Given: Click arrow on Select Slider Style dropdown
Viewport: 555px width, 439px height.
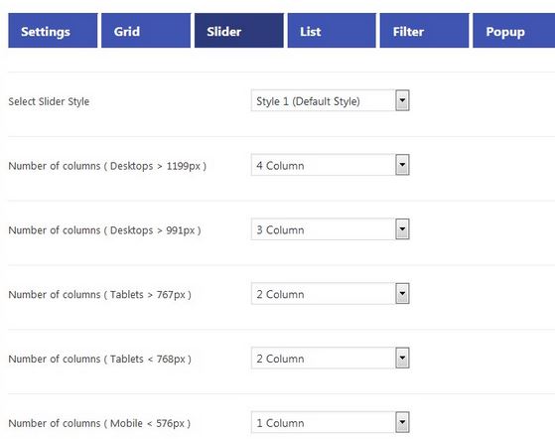Looking at the screenshot, I should click(402, 100).
